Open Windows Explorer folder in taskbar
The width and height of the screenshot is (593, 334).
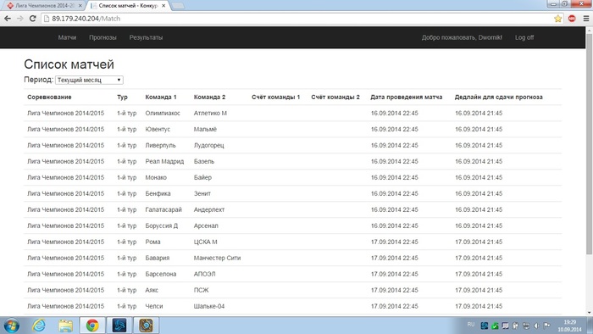(65, 326)
